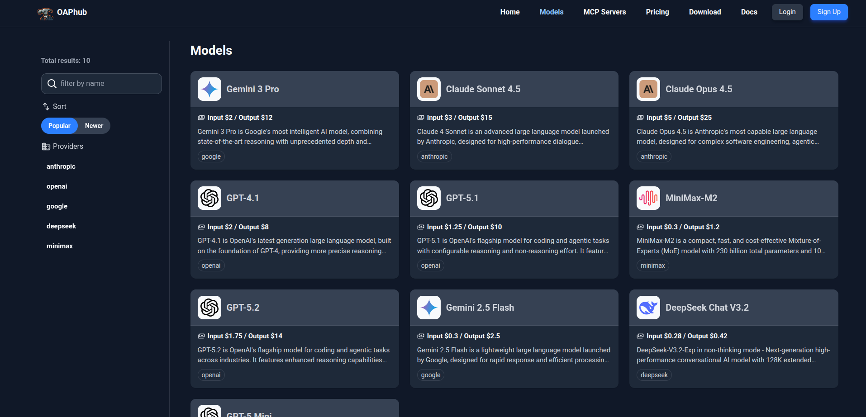
Task: Select the Popular sort toggle
Action: pos(59,125)
